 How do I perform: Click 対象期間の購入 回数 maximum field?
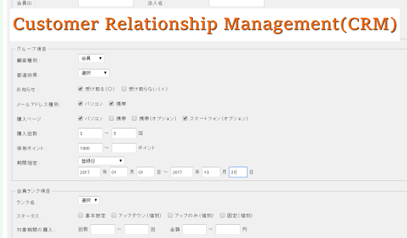tap(137, 229)
